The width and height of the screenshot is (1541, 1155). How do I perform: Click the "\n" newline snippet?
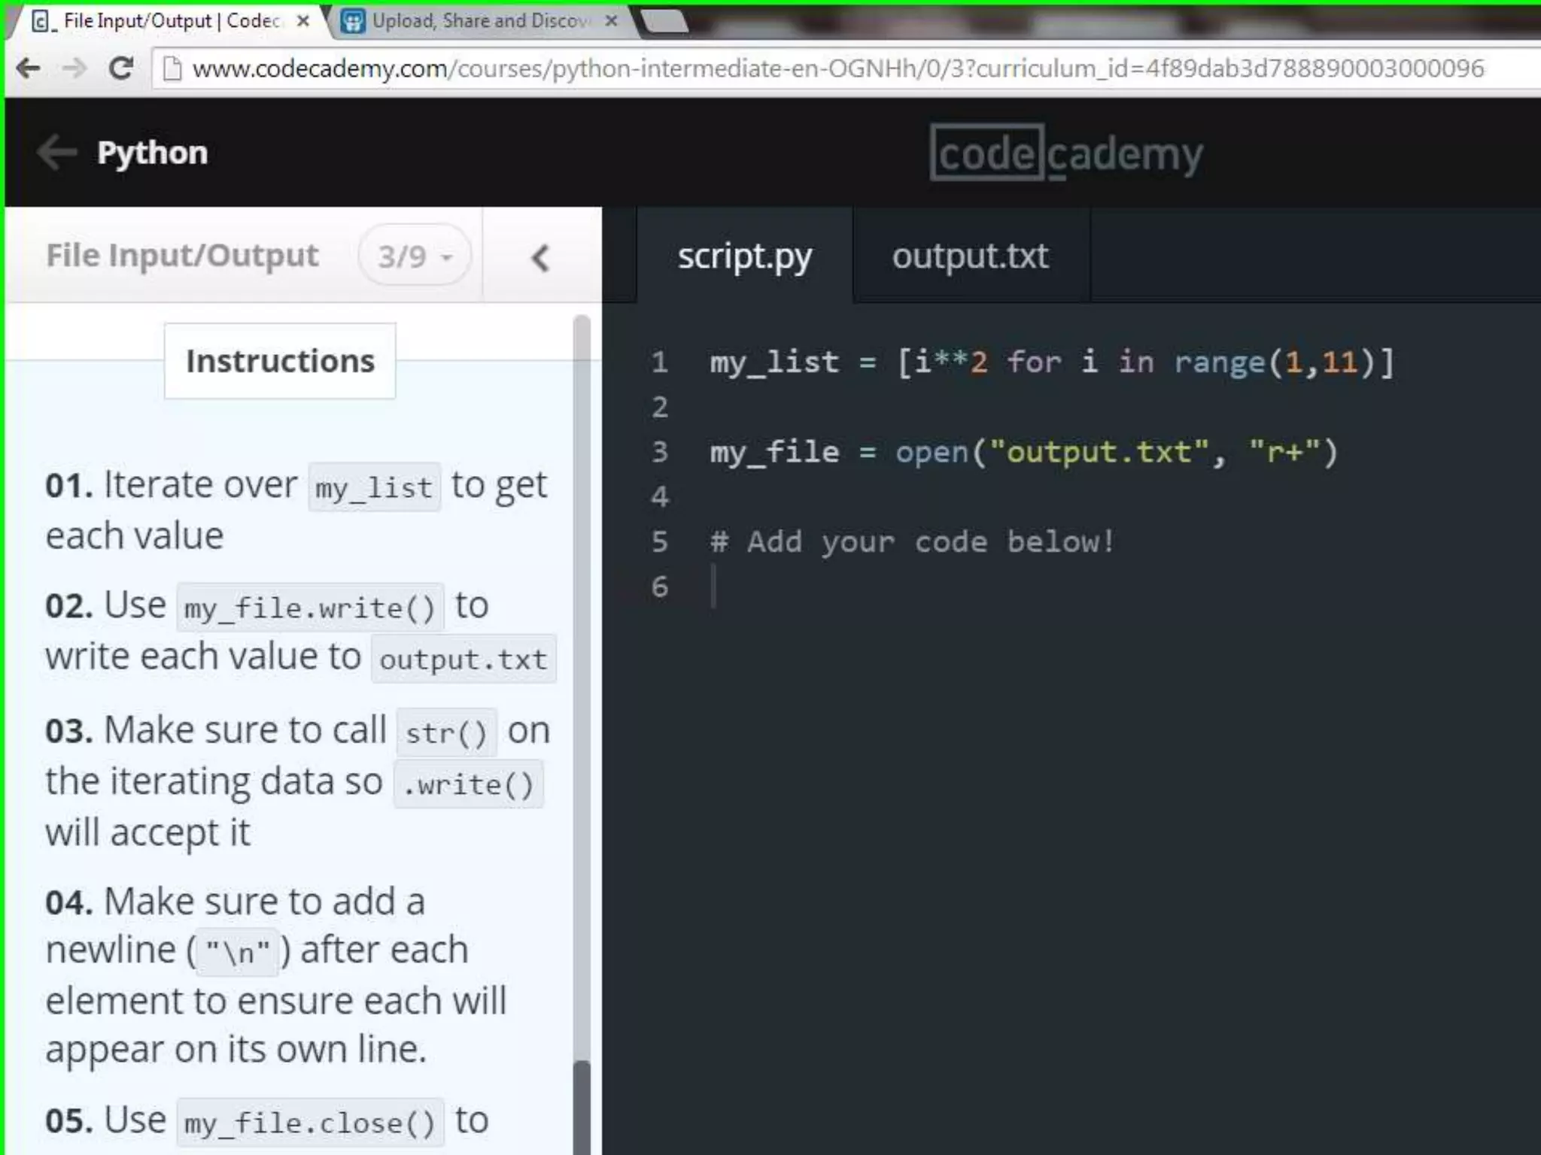(x=238, y=952)
